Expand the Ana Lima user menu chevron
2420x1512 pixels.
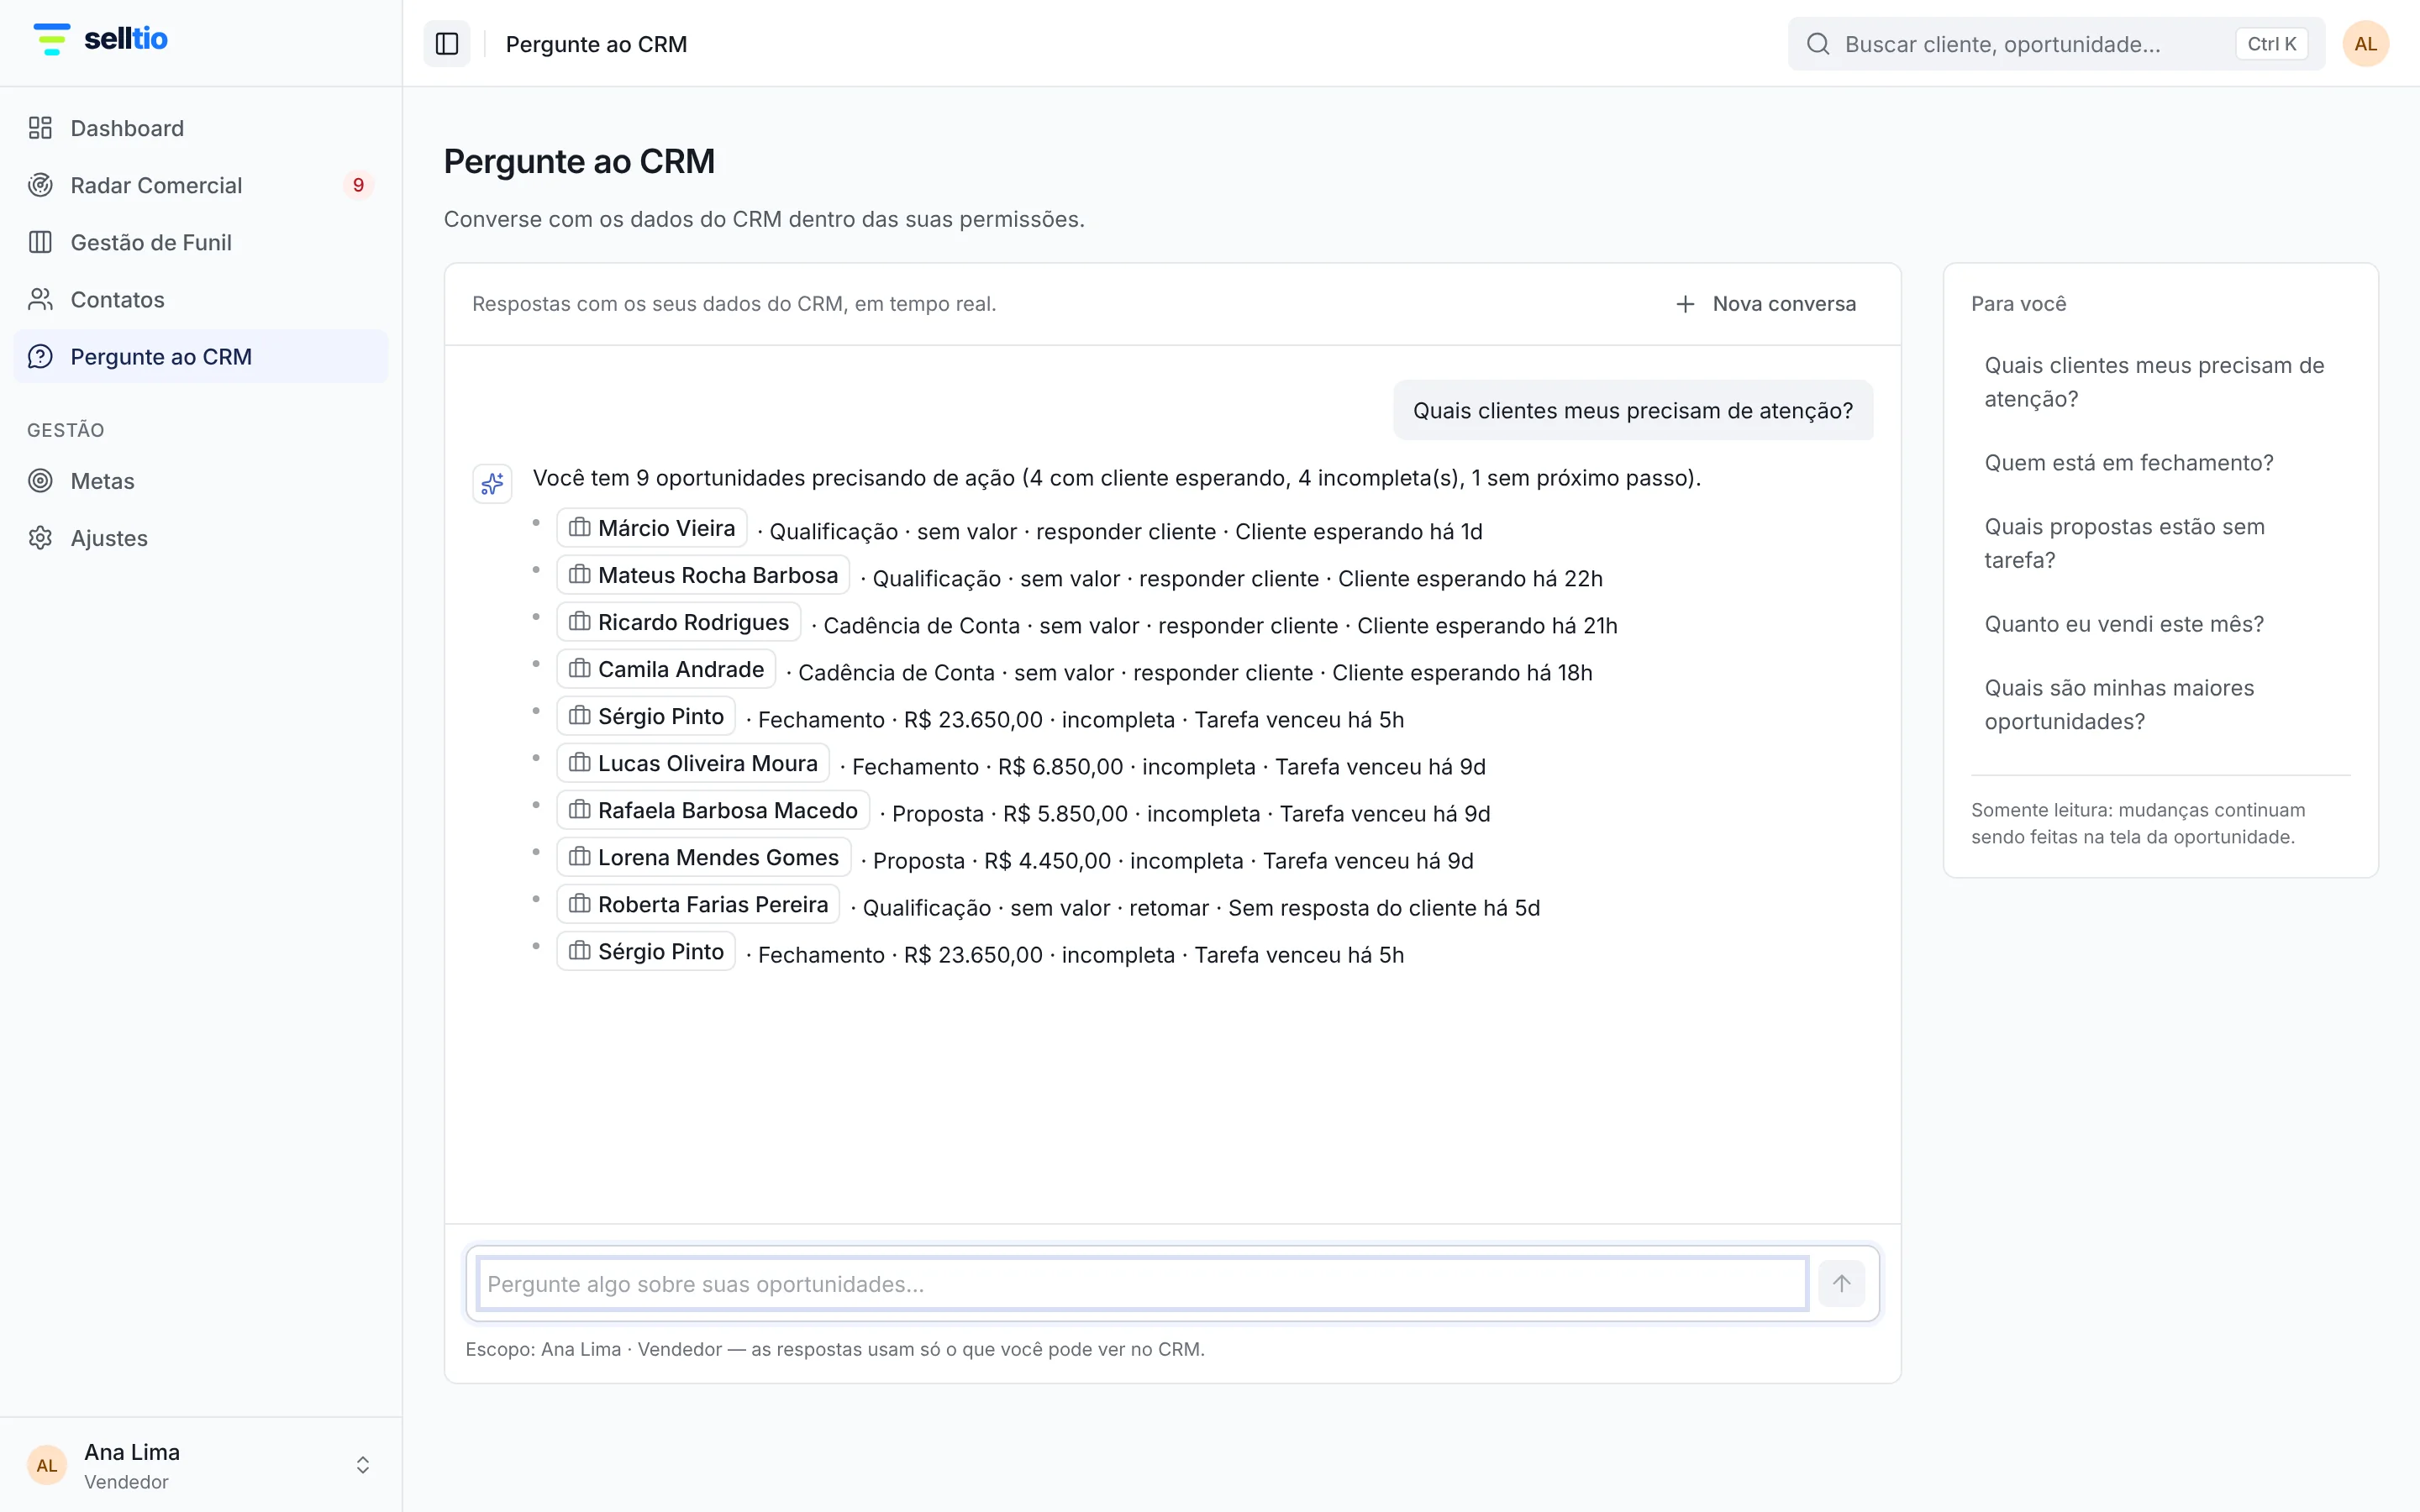point(363,1465)
